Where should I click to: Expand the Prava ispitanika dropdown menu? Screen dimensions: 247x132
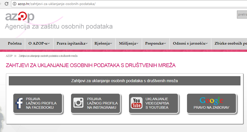click(72, 44)
